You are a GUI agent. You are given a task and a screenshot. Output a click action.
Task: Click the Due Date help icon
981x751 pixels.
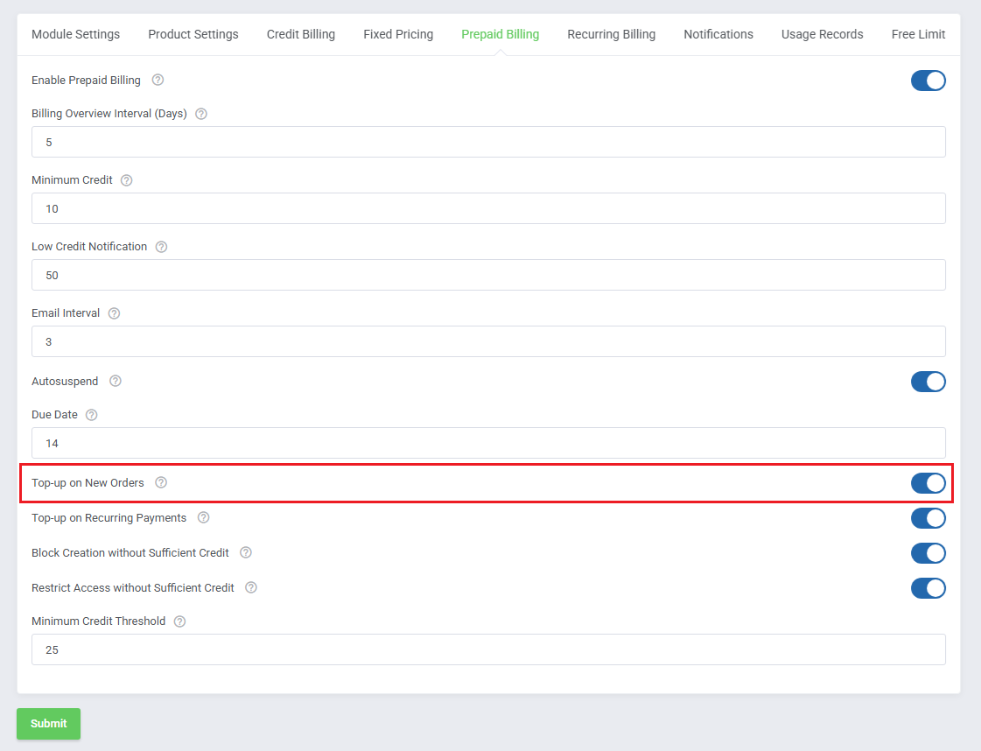92,415
